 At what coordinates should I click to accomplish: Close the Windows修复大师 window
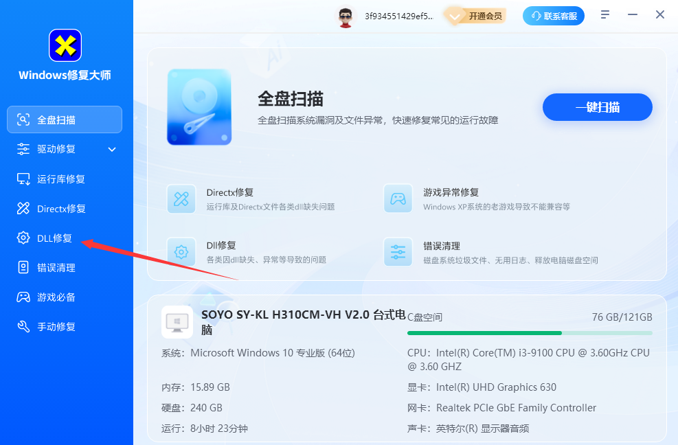click(x=660, y=14)
